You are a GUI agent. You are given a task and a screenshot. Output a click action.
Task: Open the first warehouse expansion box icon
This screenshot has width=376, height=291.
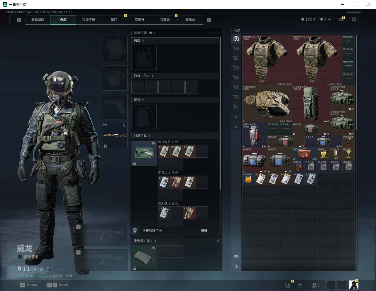[236, 48]
